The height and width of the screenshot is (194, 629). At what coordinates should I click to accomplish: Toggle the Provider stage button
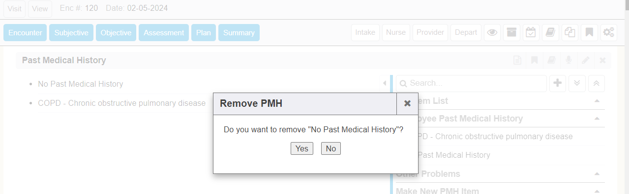(430, 33)
